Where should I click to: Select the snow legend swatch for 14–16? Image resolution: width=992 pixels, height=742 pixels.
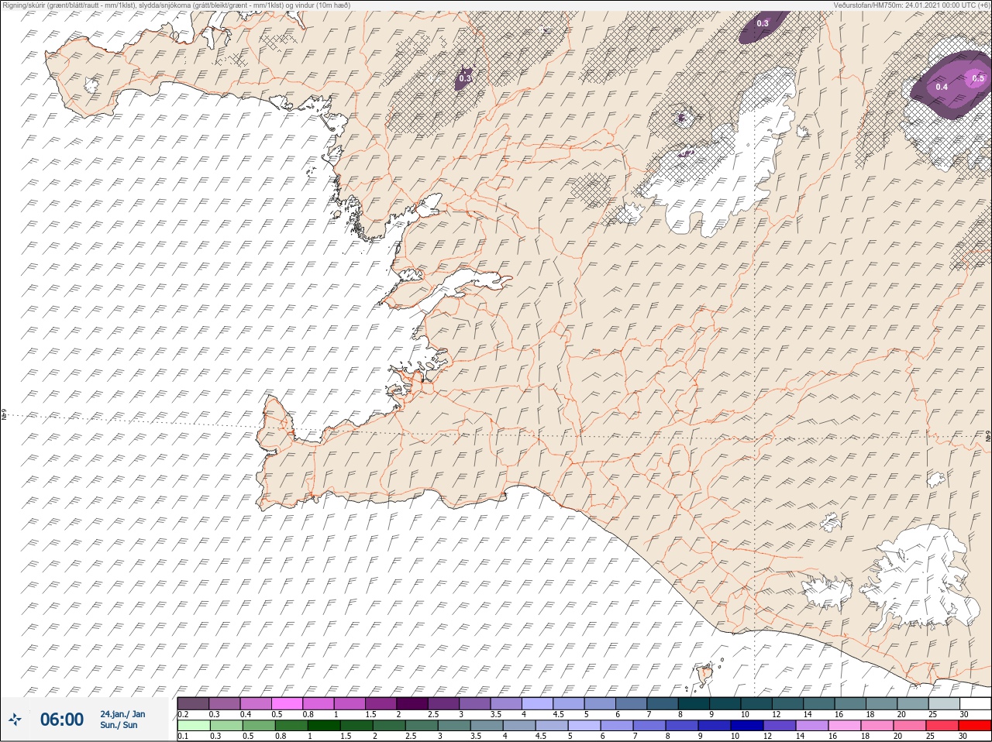click(x=819, y=703)
